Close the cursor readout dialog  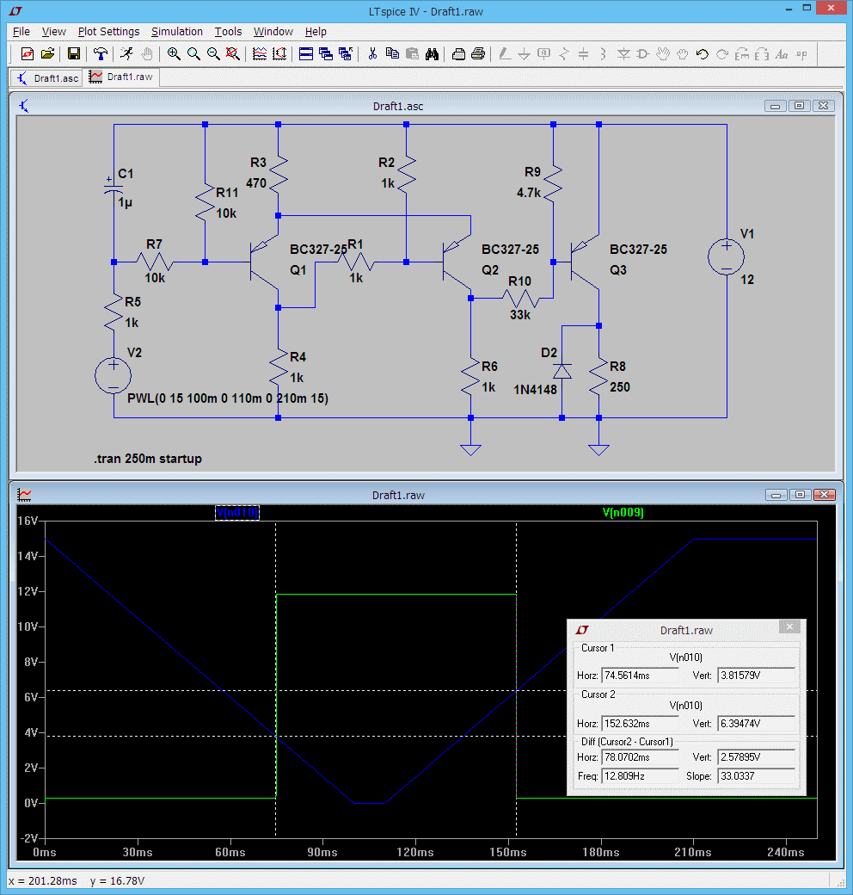point(791,626)
